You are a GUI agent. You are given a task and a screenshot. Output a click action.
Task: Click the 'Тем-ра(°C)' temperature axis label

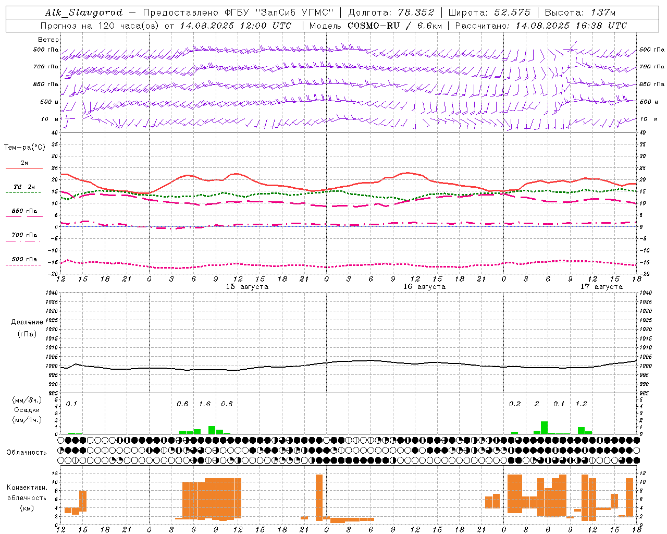[x=24, y=148]
